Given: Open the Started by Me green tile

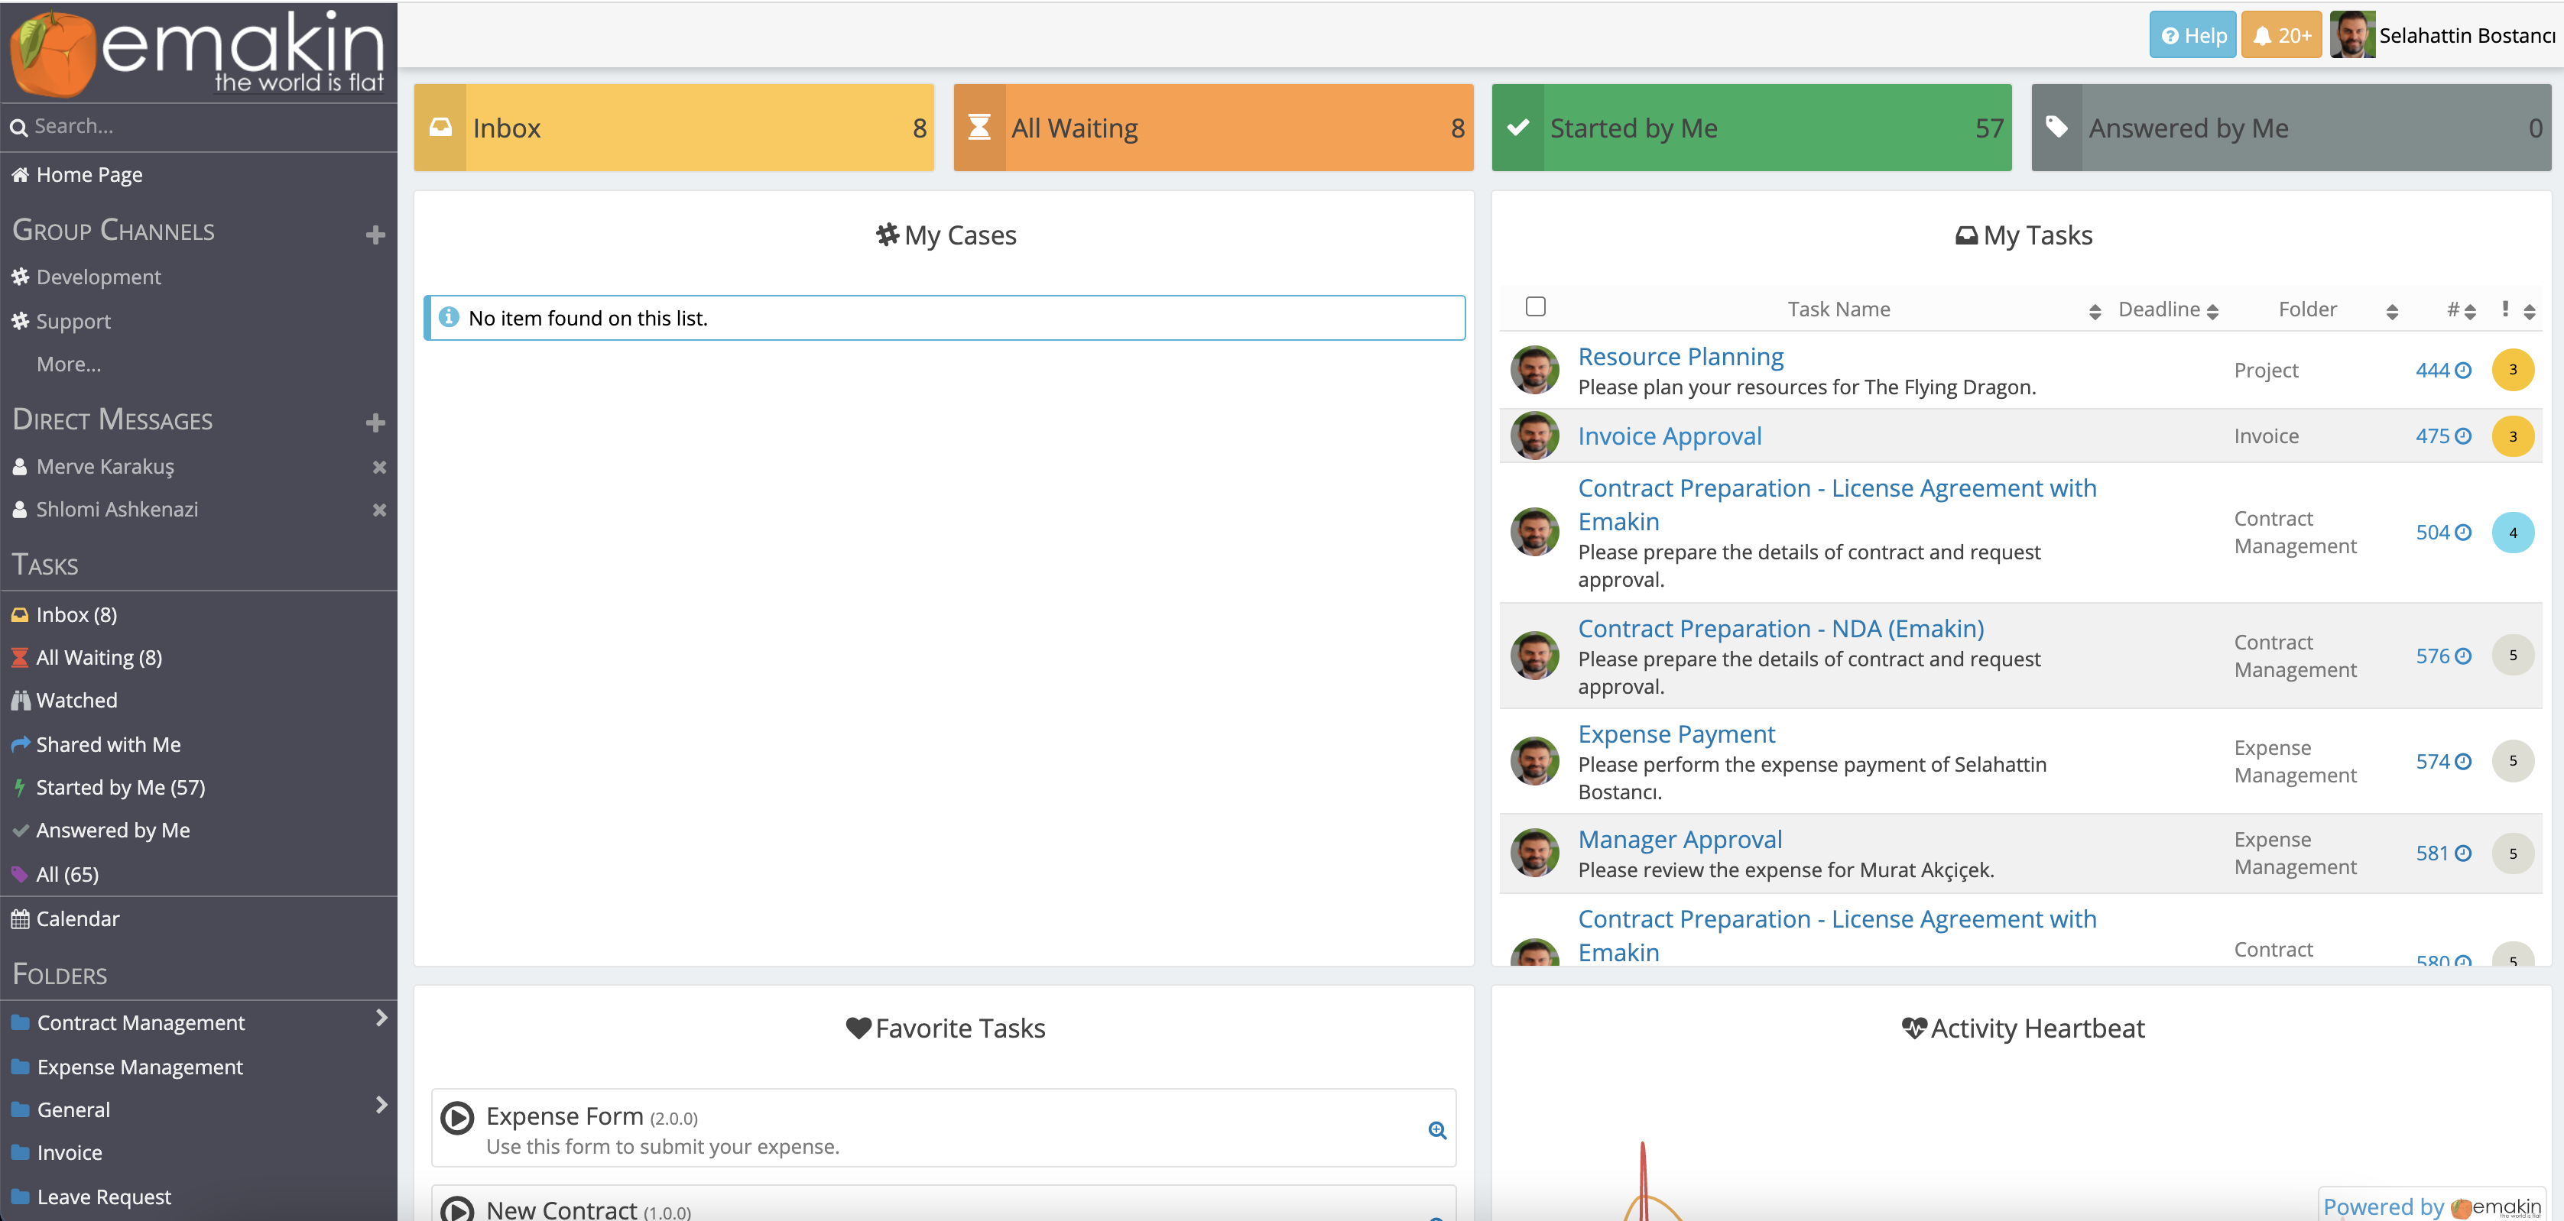Looking at the screenshot, I should pos(1751,128).
